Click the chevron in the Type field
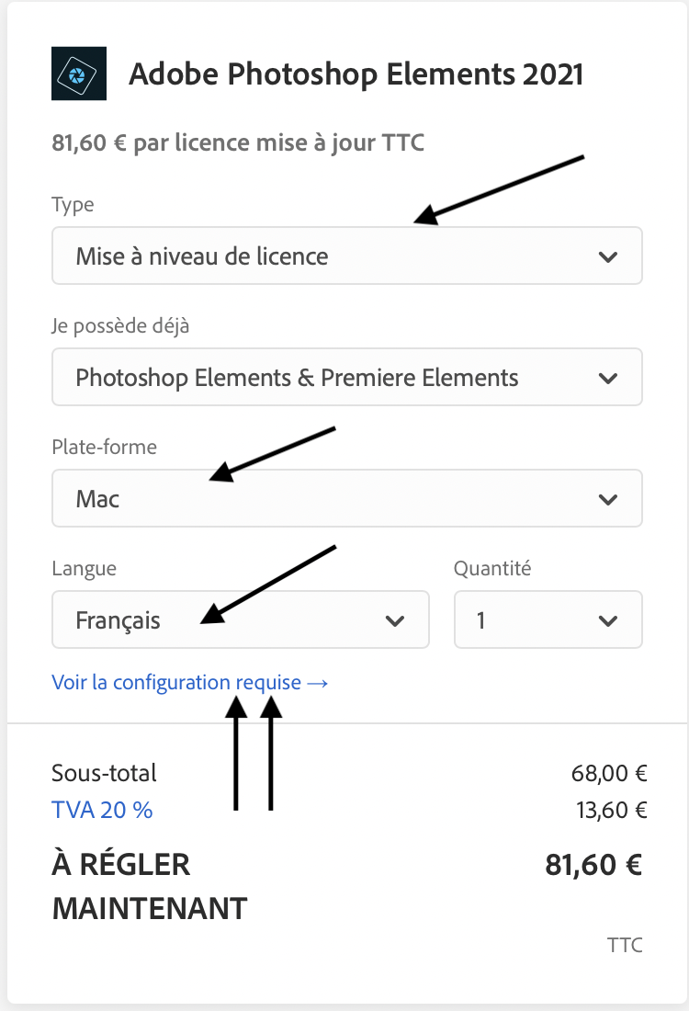The image size is (689, 1011). tap(607, 256)
